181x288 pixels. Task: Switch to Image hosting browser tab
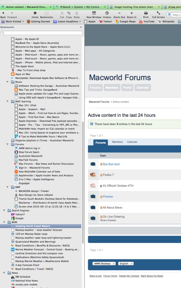point(135,7)
